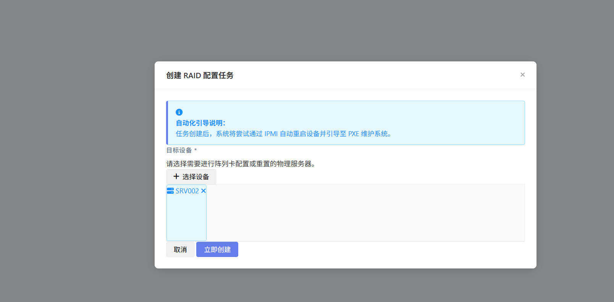Click the empty area of the device list
This screenshot has height=302, width=614.
363,213
